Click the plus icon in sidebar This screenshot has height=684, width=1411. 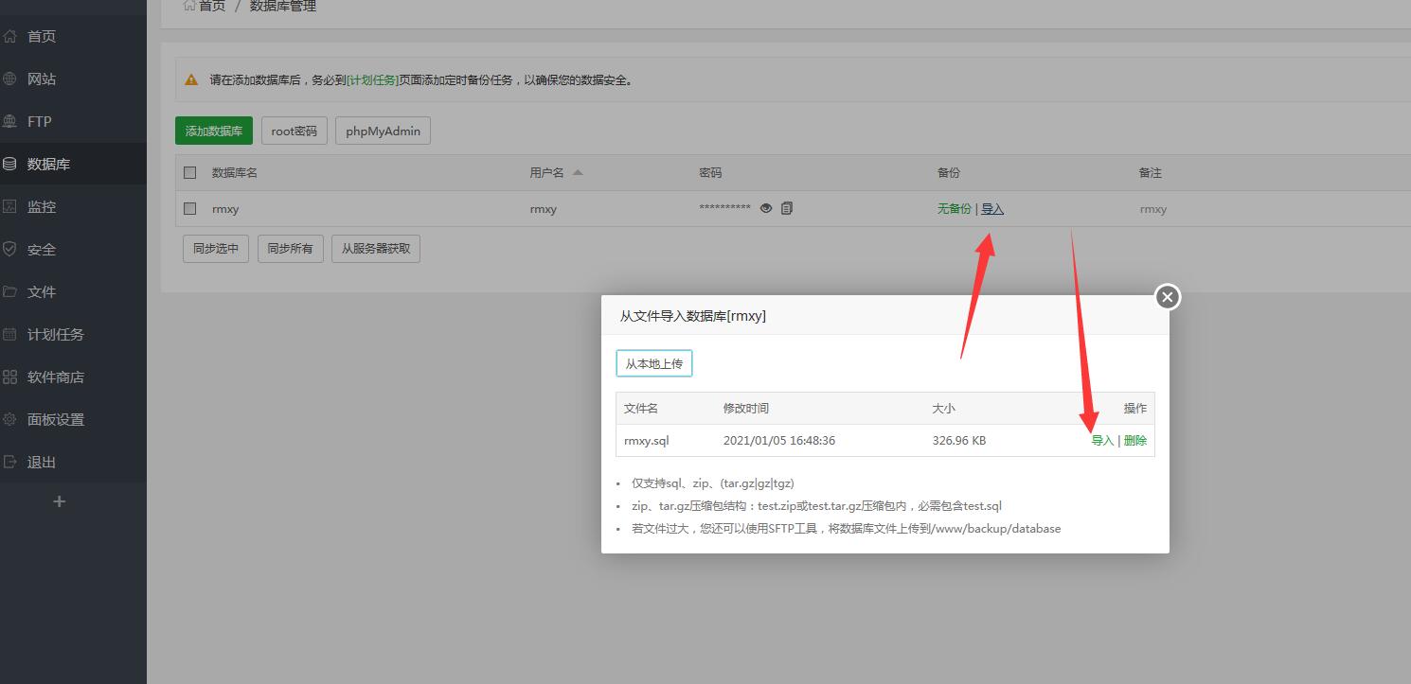pos(59,501)
